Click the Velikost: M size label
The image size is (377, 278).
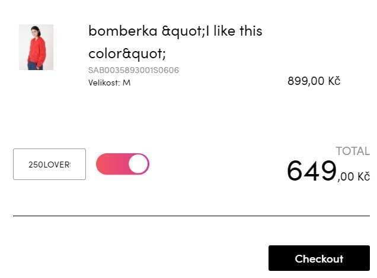click(110, 83)
